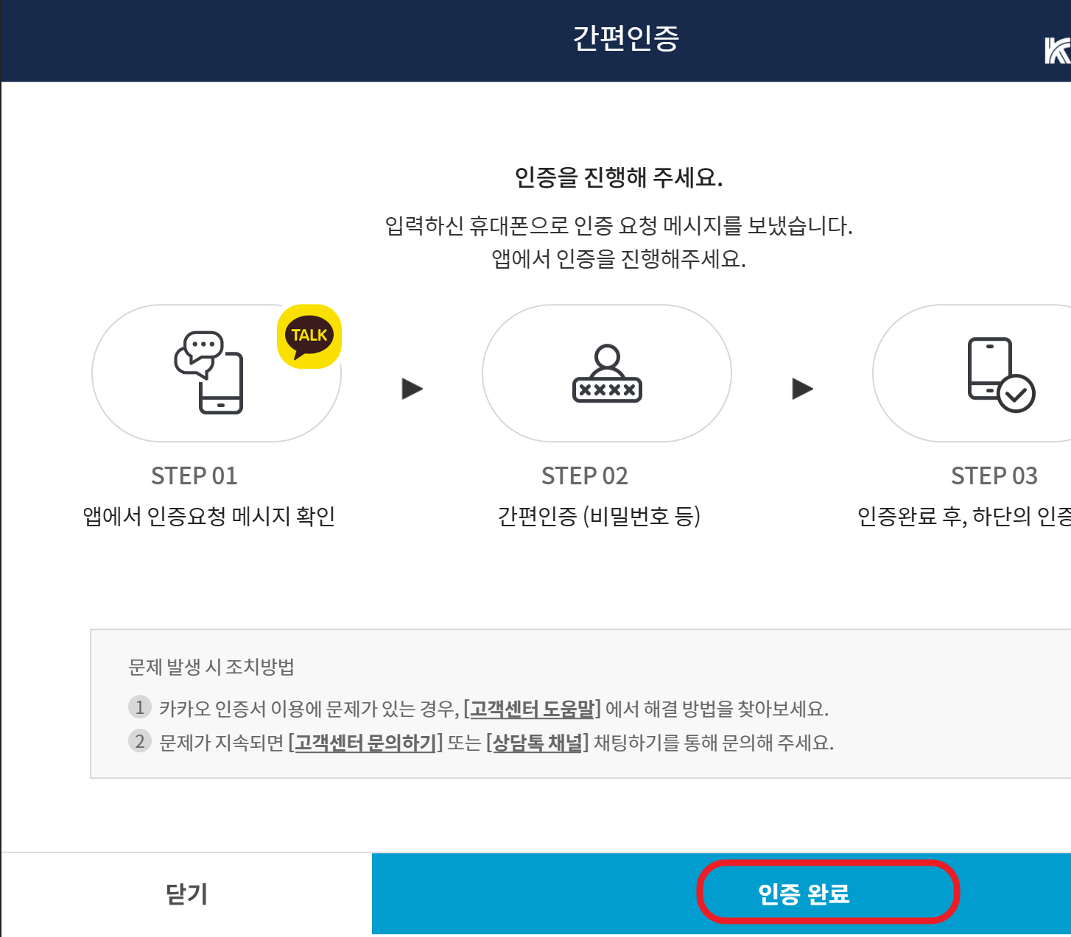Open the 고객센터 도움말 help link

point(534,709)
